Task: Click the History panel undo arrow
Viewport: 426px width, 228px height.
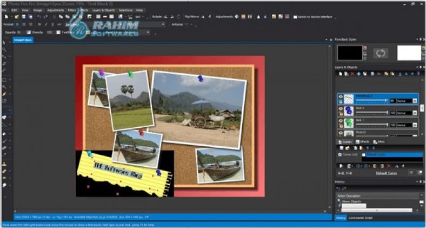Action: (338, 188)
